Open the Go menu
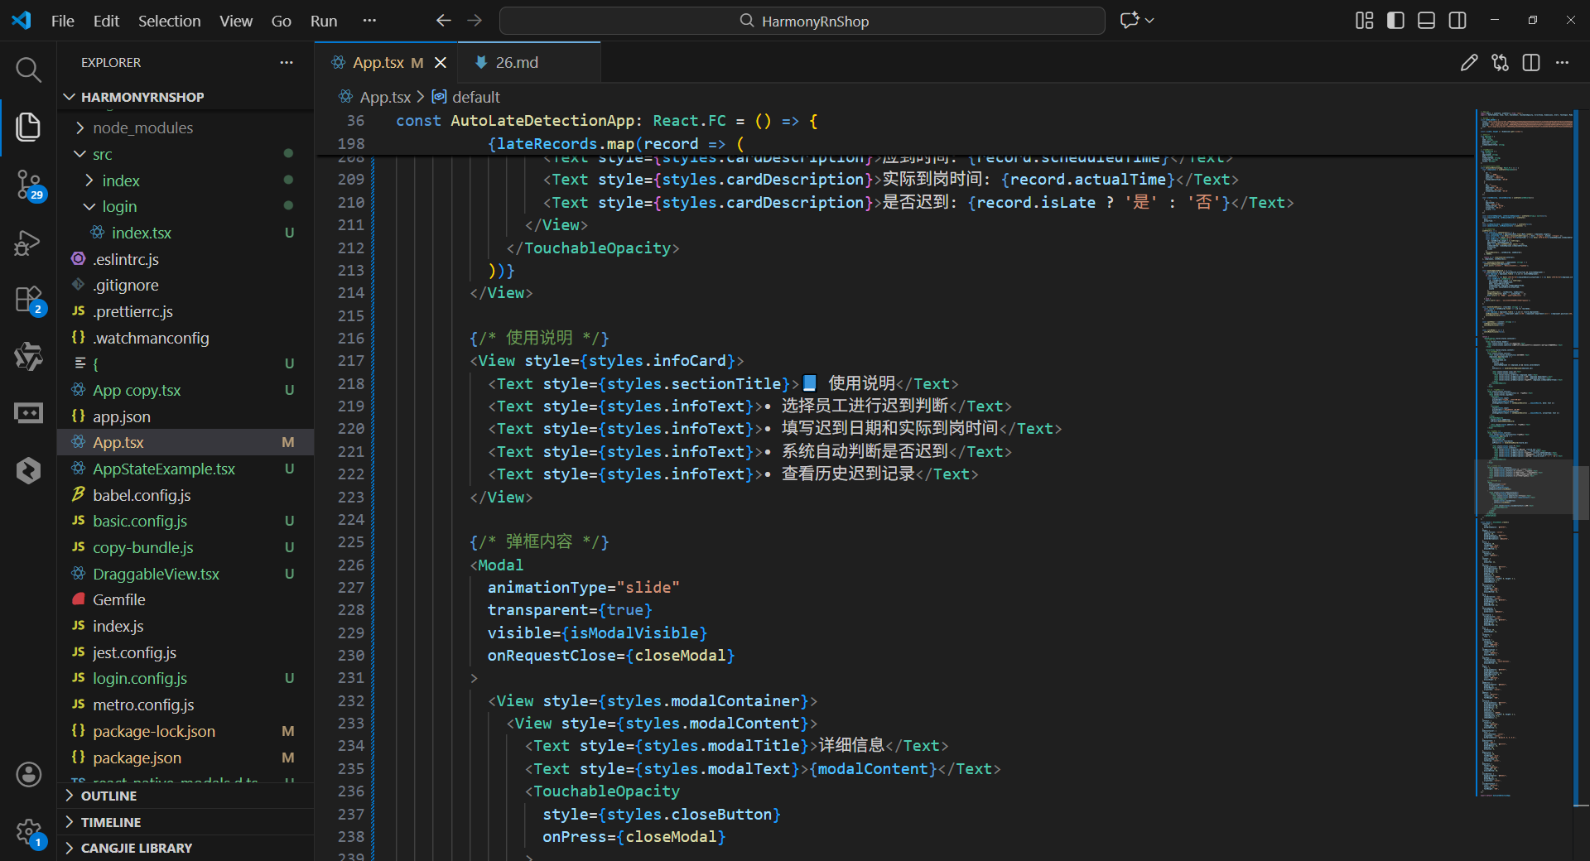 [x=282, y=21]
